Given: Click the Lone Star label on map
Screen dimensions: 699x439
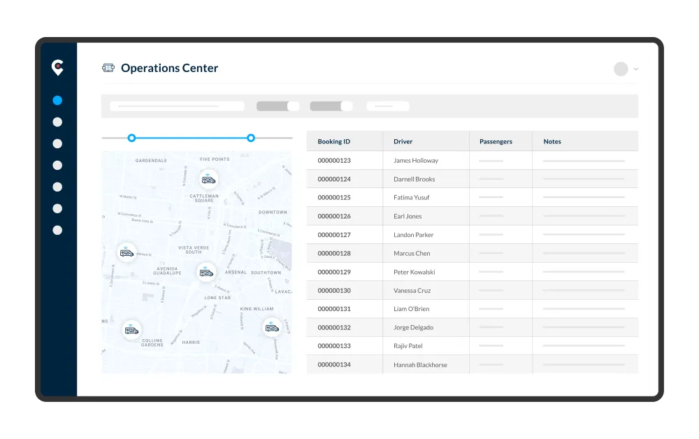Looking at the screenshot, I should [x=217, y=298].
